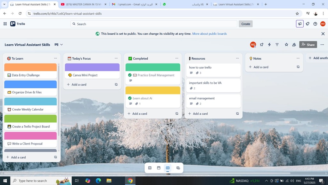Open the Trello app switcher grid icon

[x=5, y=24]
